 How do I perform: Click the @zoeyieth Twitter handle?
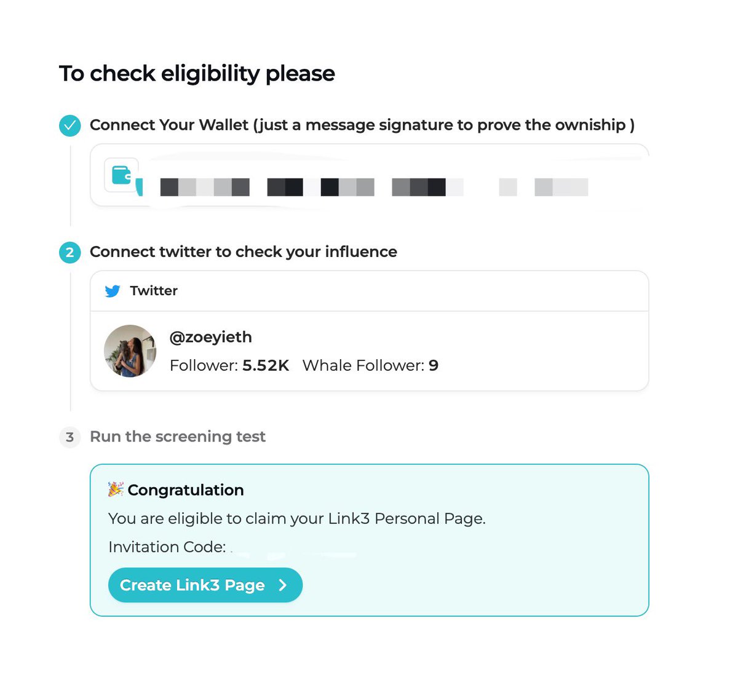211,337
